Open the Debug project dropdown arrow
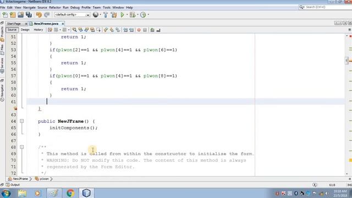 tap(137, 15)
